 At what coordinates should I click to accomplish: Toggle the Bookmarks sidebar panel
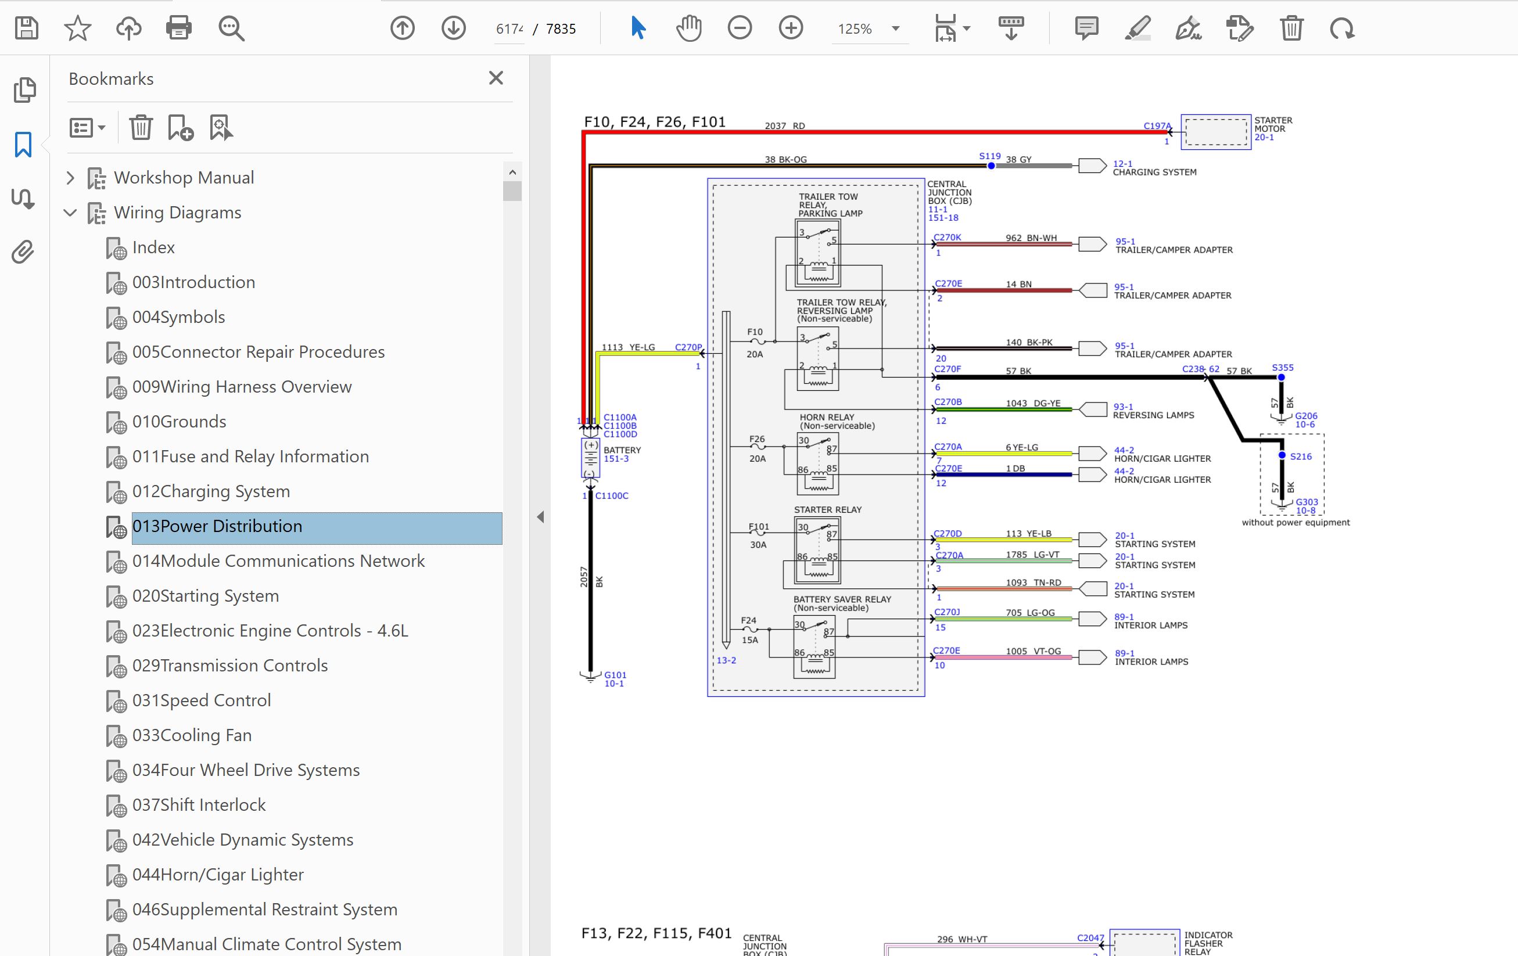pyautogui.click(x=23, y=144)
